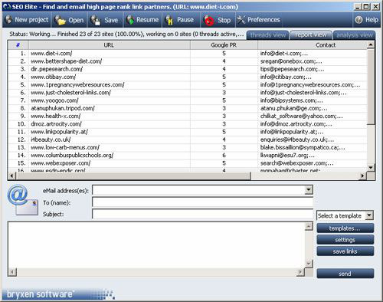This screenshot has height=302, width=383.
Task: Click the save links button
Action: coord(345,251)
